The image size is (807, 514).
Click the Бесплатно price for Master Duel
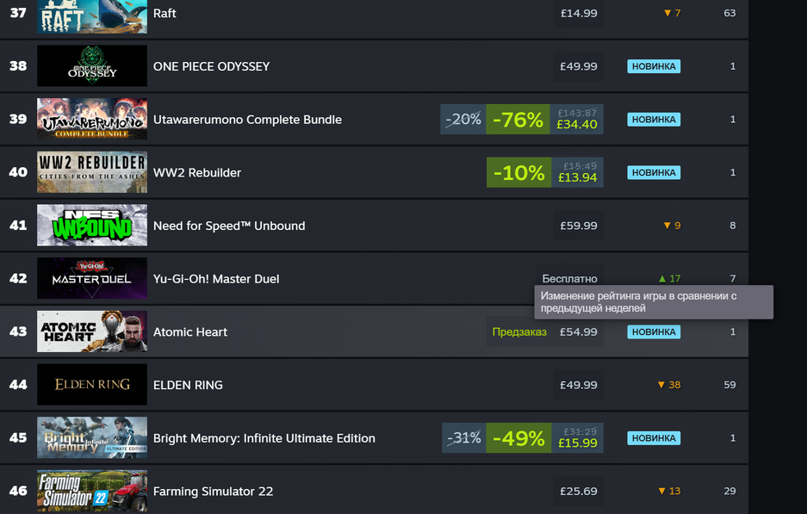(569, 279)
